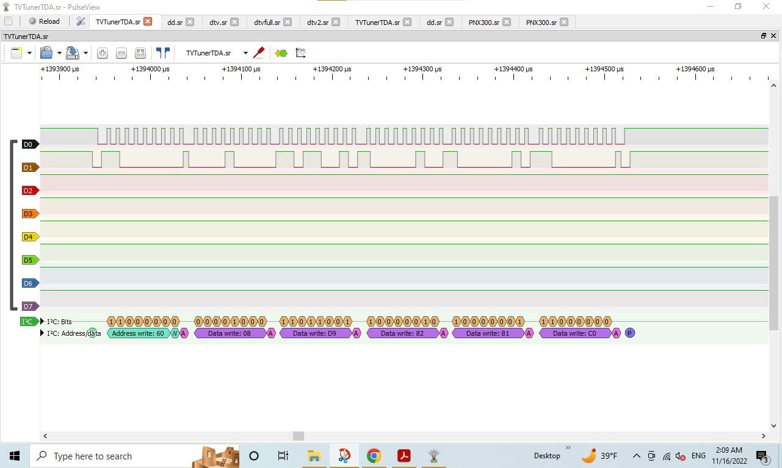Close the dtvfull.sr tab

pos(288,22)
